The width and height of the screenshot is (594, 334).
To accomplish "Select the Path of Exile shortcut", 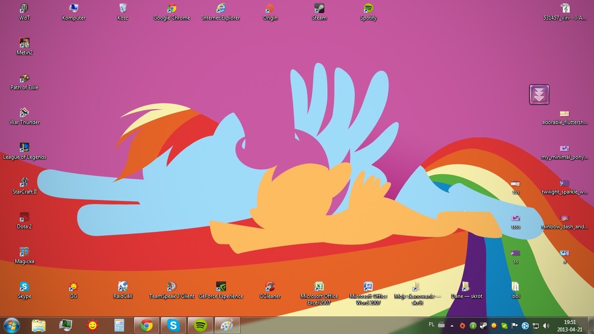I will click(24, 82).
